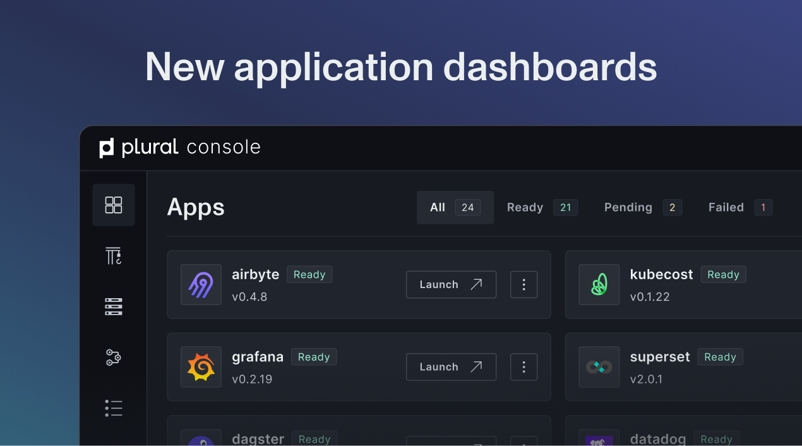The height and width of the screenshot is (446, 802).
Task: Click superset's Ready status badge
Action: coord(720,357)
